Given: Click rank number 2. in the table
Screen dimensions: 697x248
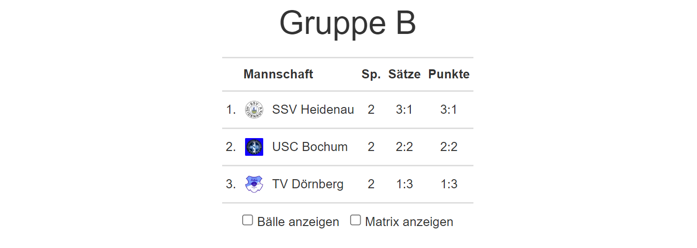Looking at the screenshot, I should coord(231,147).
